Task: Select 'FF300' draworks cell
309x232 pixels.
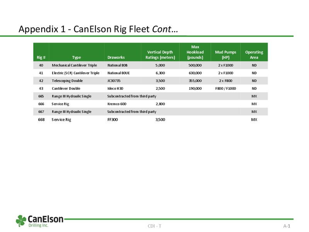Action: 112,119
